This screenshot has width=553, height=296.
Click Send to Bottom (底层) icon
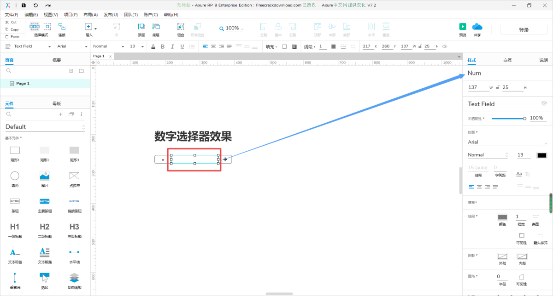point(156,29)
